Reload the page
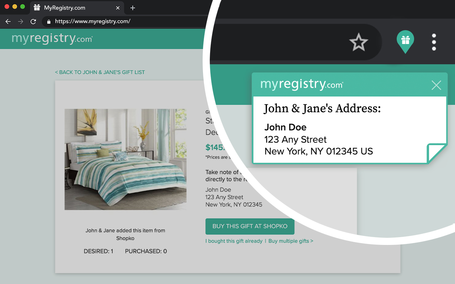The image size is (455, 284). click(x=33, y=22)
